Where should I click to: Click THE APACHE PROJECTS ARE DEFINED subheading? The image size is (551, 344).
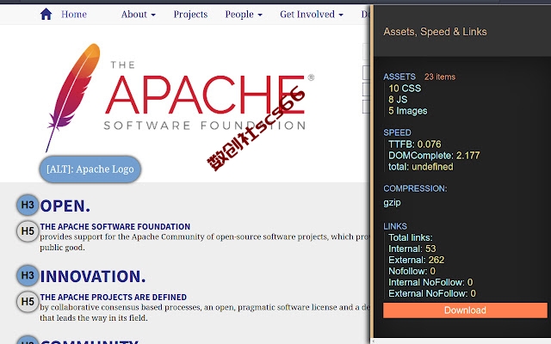coord(113,298)
